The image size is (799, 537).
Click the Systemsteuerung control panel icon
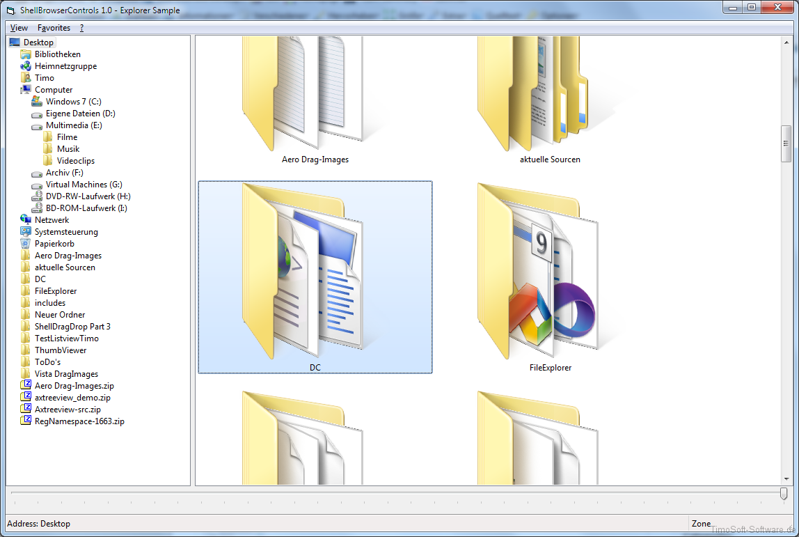point(26,231)
